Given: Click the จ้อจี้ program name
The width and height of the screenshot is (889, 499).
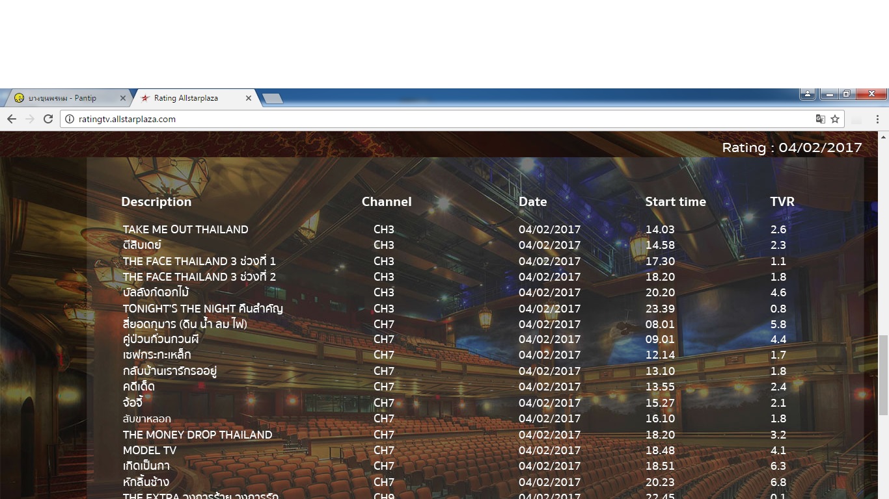Looking at the screenshot, I should click(x=132, y=403).
